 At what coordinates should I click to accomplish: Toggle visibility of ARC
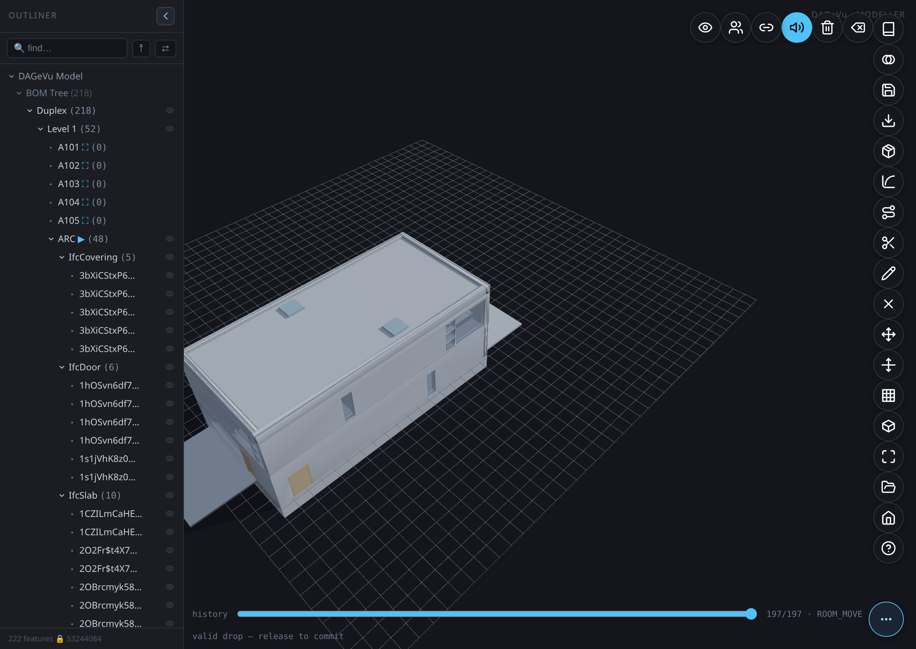point(170,239)
